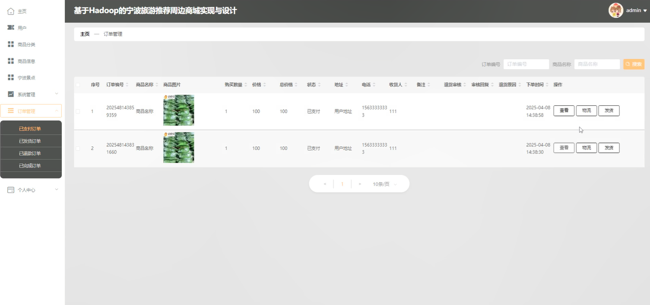Click 查看 for order 202548143859359
This screenshot has width=650, height=305.
coord(564,111)
